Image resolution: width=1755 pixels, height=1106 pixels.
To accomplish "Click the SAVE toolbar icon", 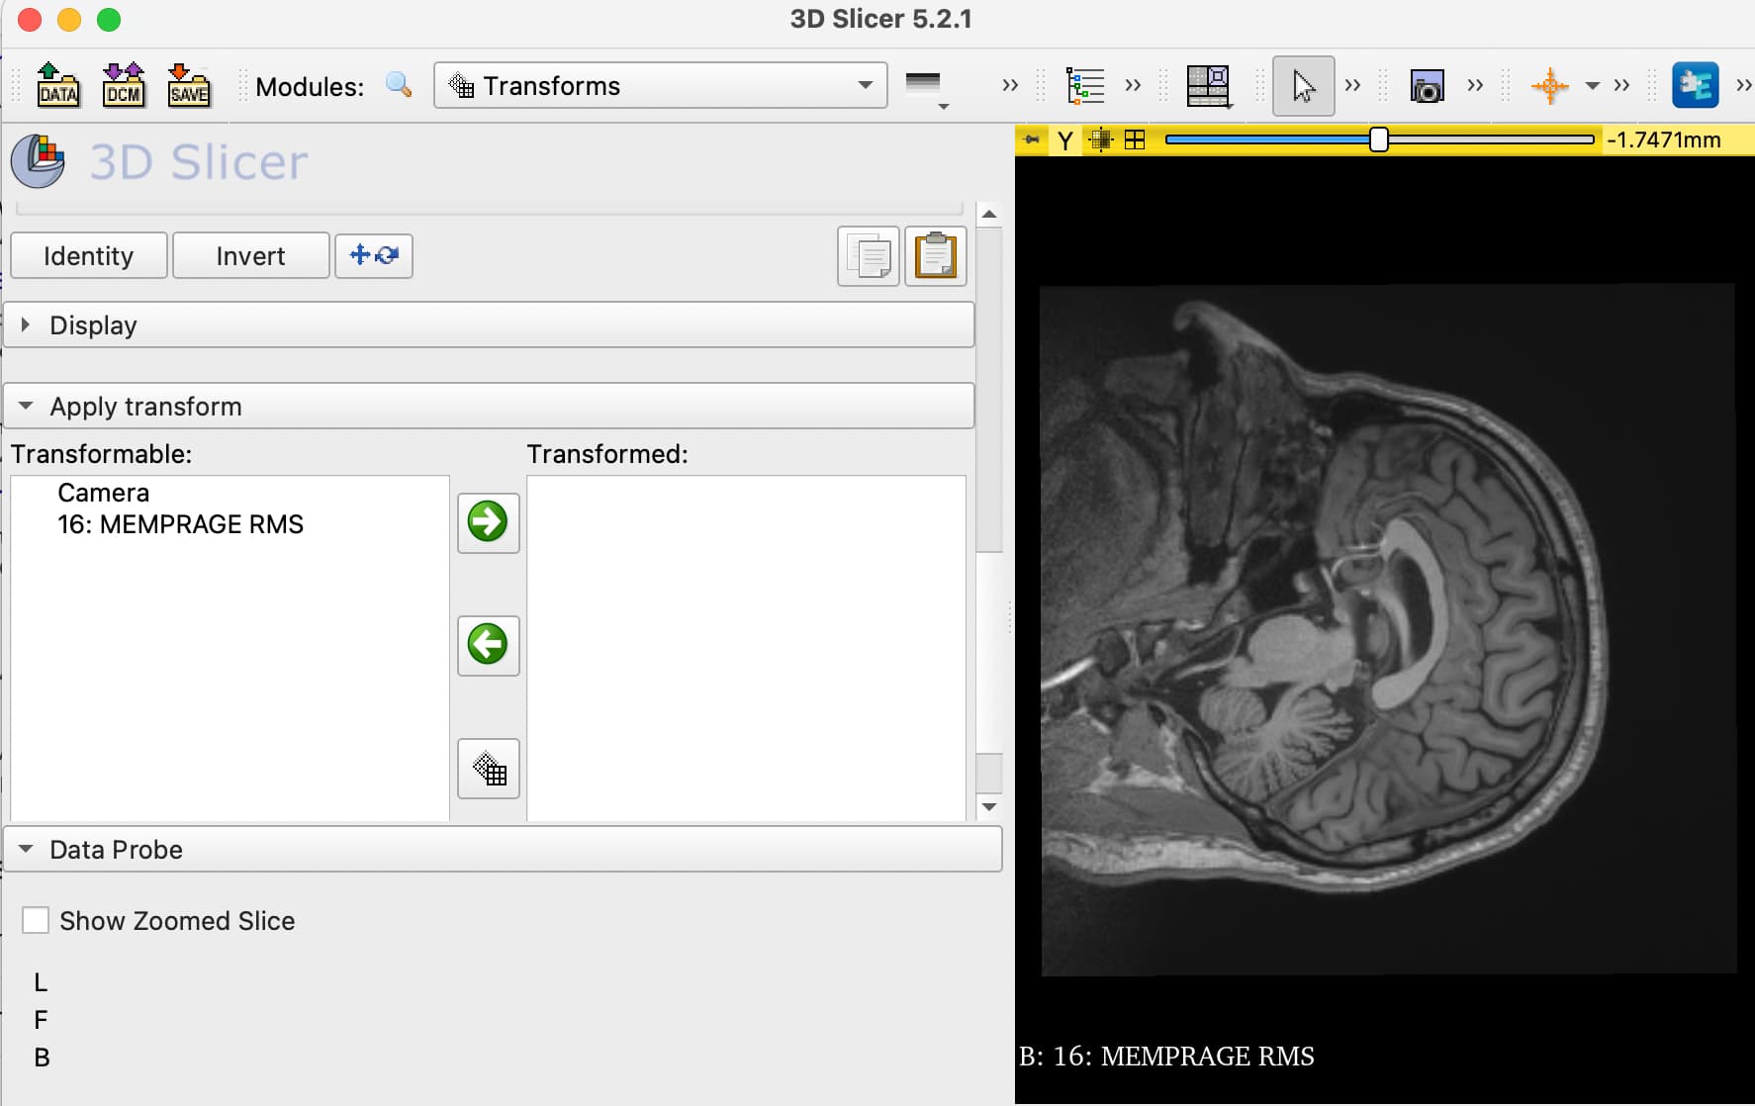I will pyautogui.click(x=188, y=85).
